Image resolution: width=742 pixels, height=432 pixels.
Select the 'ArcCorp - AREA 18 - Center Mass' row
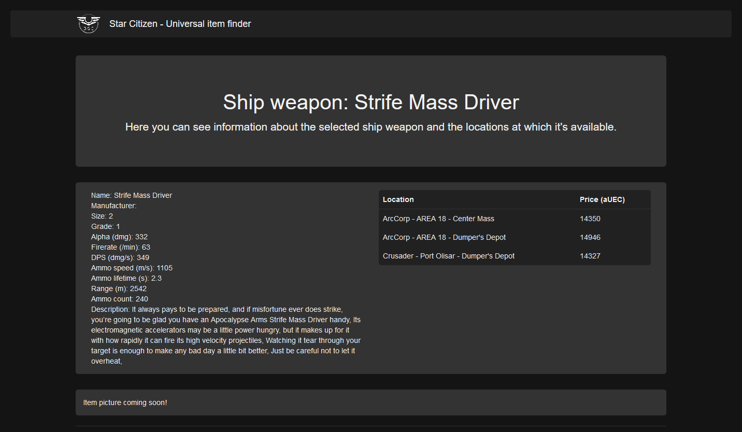point(438,219)
